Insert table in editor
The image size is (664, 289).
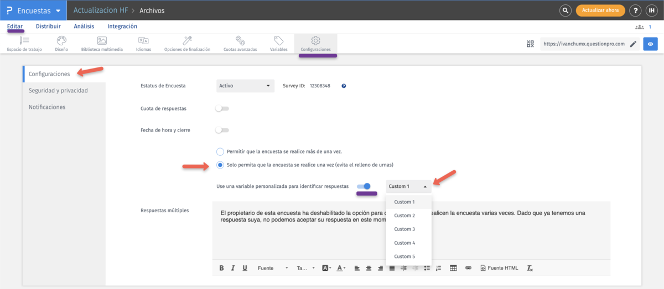[453, 268]
